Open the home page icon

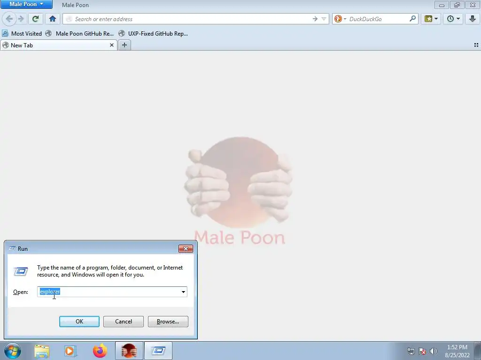[53, 19]
